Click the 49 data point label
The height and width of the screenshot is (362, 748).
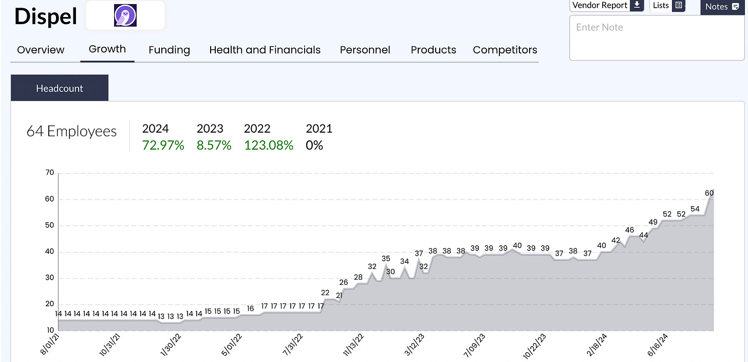653,222
